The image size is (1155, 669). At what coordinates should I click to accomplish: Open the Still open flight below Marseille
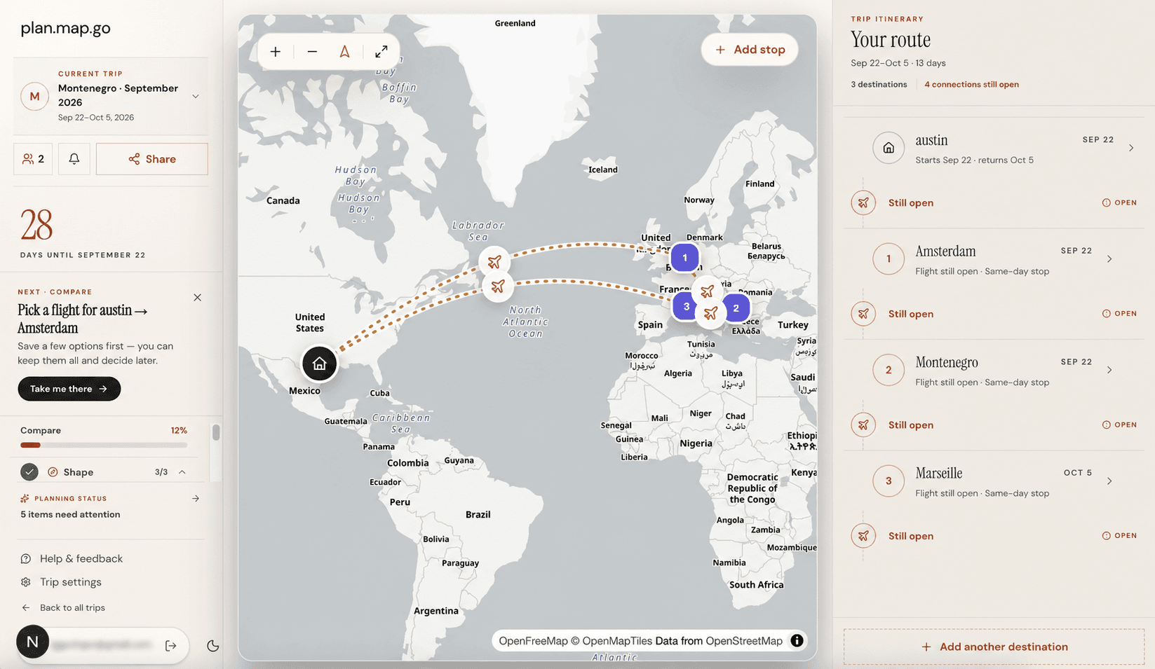(x=994, y=536)
